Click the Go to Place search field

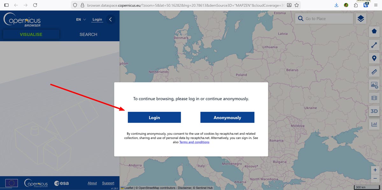click(328, 19)
